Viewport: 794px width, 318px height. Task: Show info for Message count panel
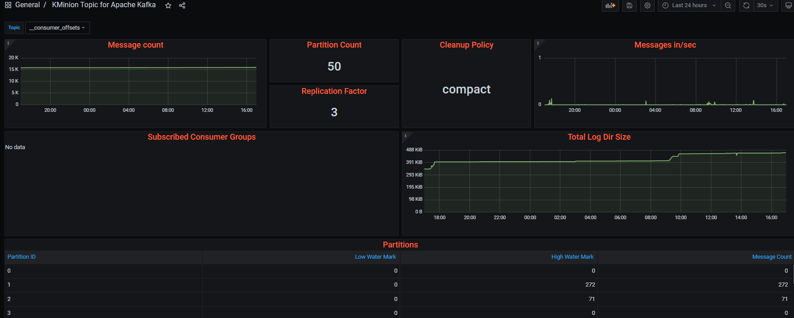(x=8, y=43)
